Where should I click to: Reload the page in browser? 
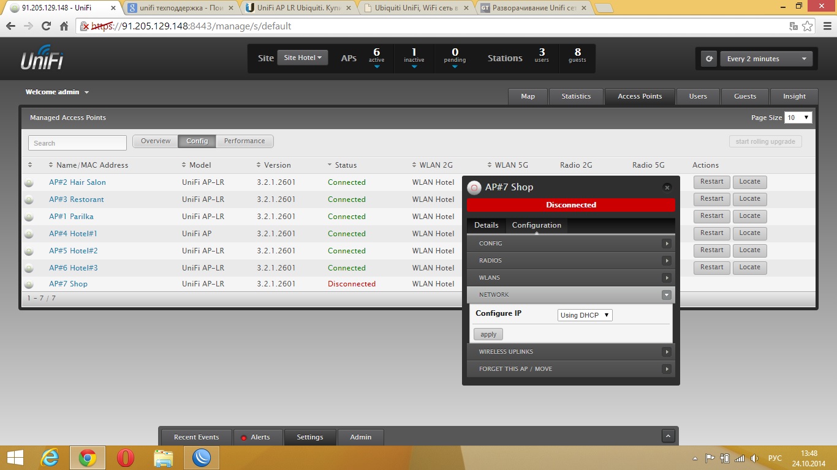46,26
